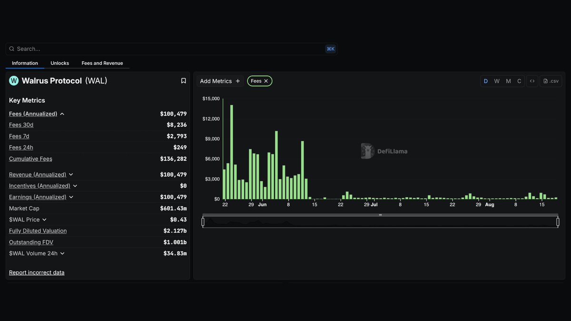Click the $2.127b valuation value
Screen dimensions: 571x321
(175, 231)
